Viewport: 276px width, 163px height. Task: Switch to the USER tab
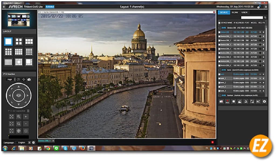(x=244, y=12)
